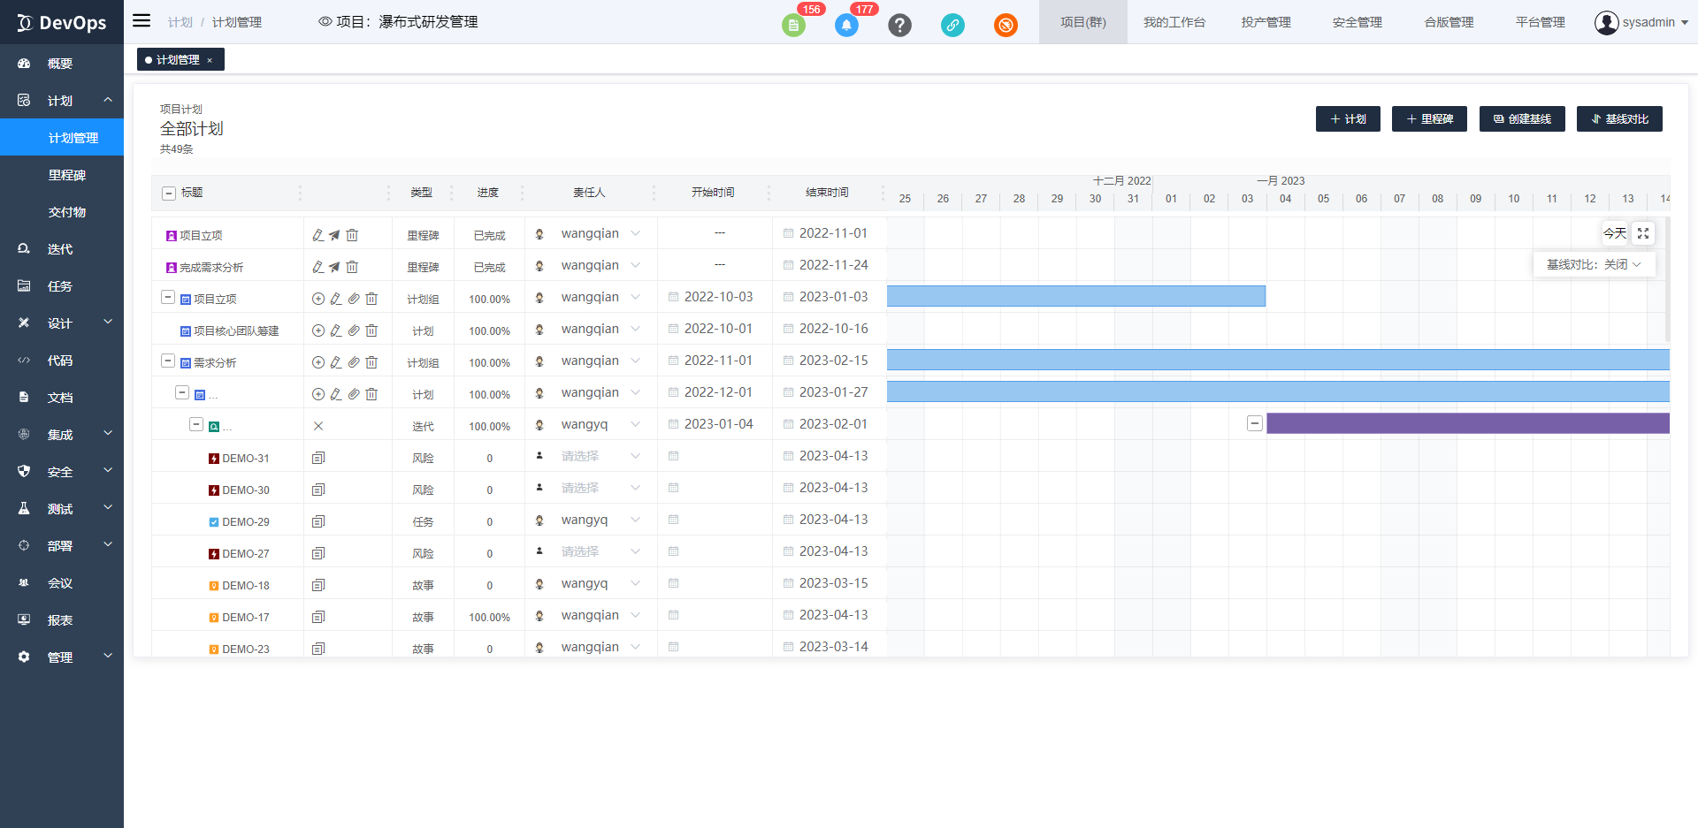Toggle fullscreen mode for the Gantt chart
Screen dimensions: 1698x828
pyautogui.click(x=1643, y=233)
